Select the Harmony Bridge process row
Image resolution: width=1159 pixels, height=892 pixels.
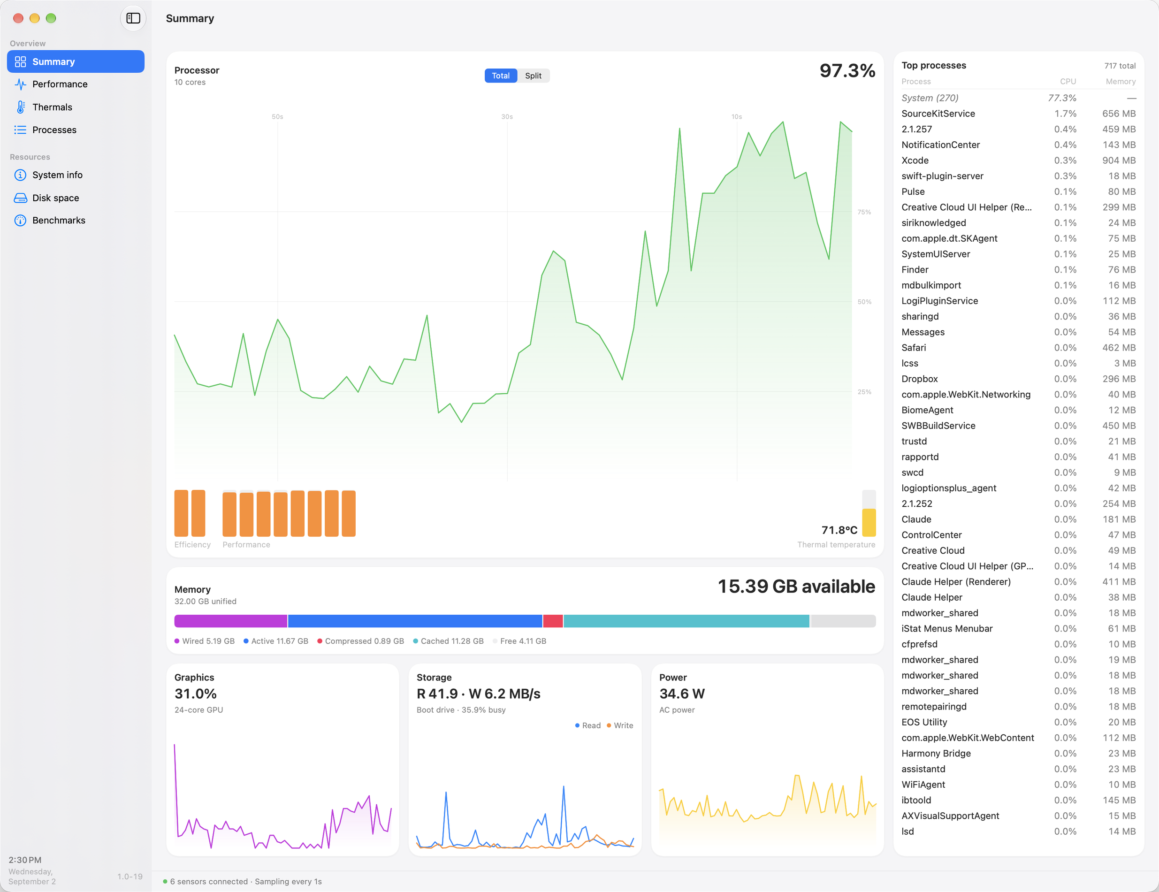pos(1018,754)
